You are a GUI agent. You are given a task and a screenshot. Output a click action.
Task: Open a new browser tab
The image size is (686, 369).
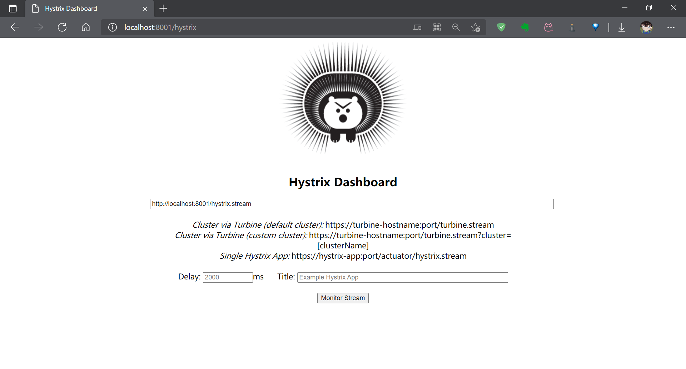(x=163, y=9)
